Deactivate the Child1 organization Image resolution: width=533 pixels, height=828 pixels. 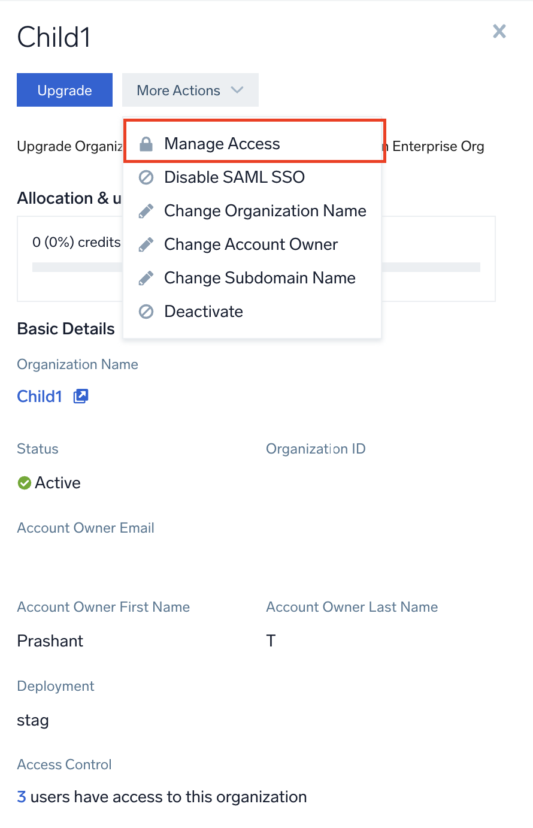point(204,311)
